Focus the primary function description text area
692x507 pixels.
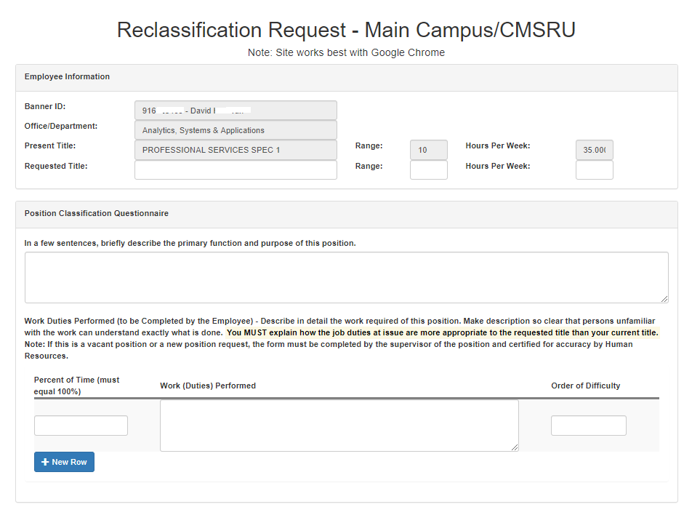pos(346,277)
